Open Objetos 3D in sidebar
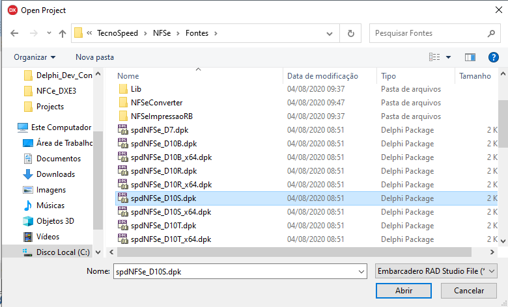 tap(49, 221)
